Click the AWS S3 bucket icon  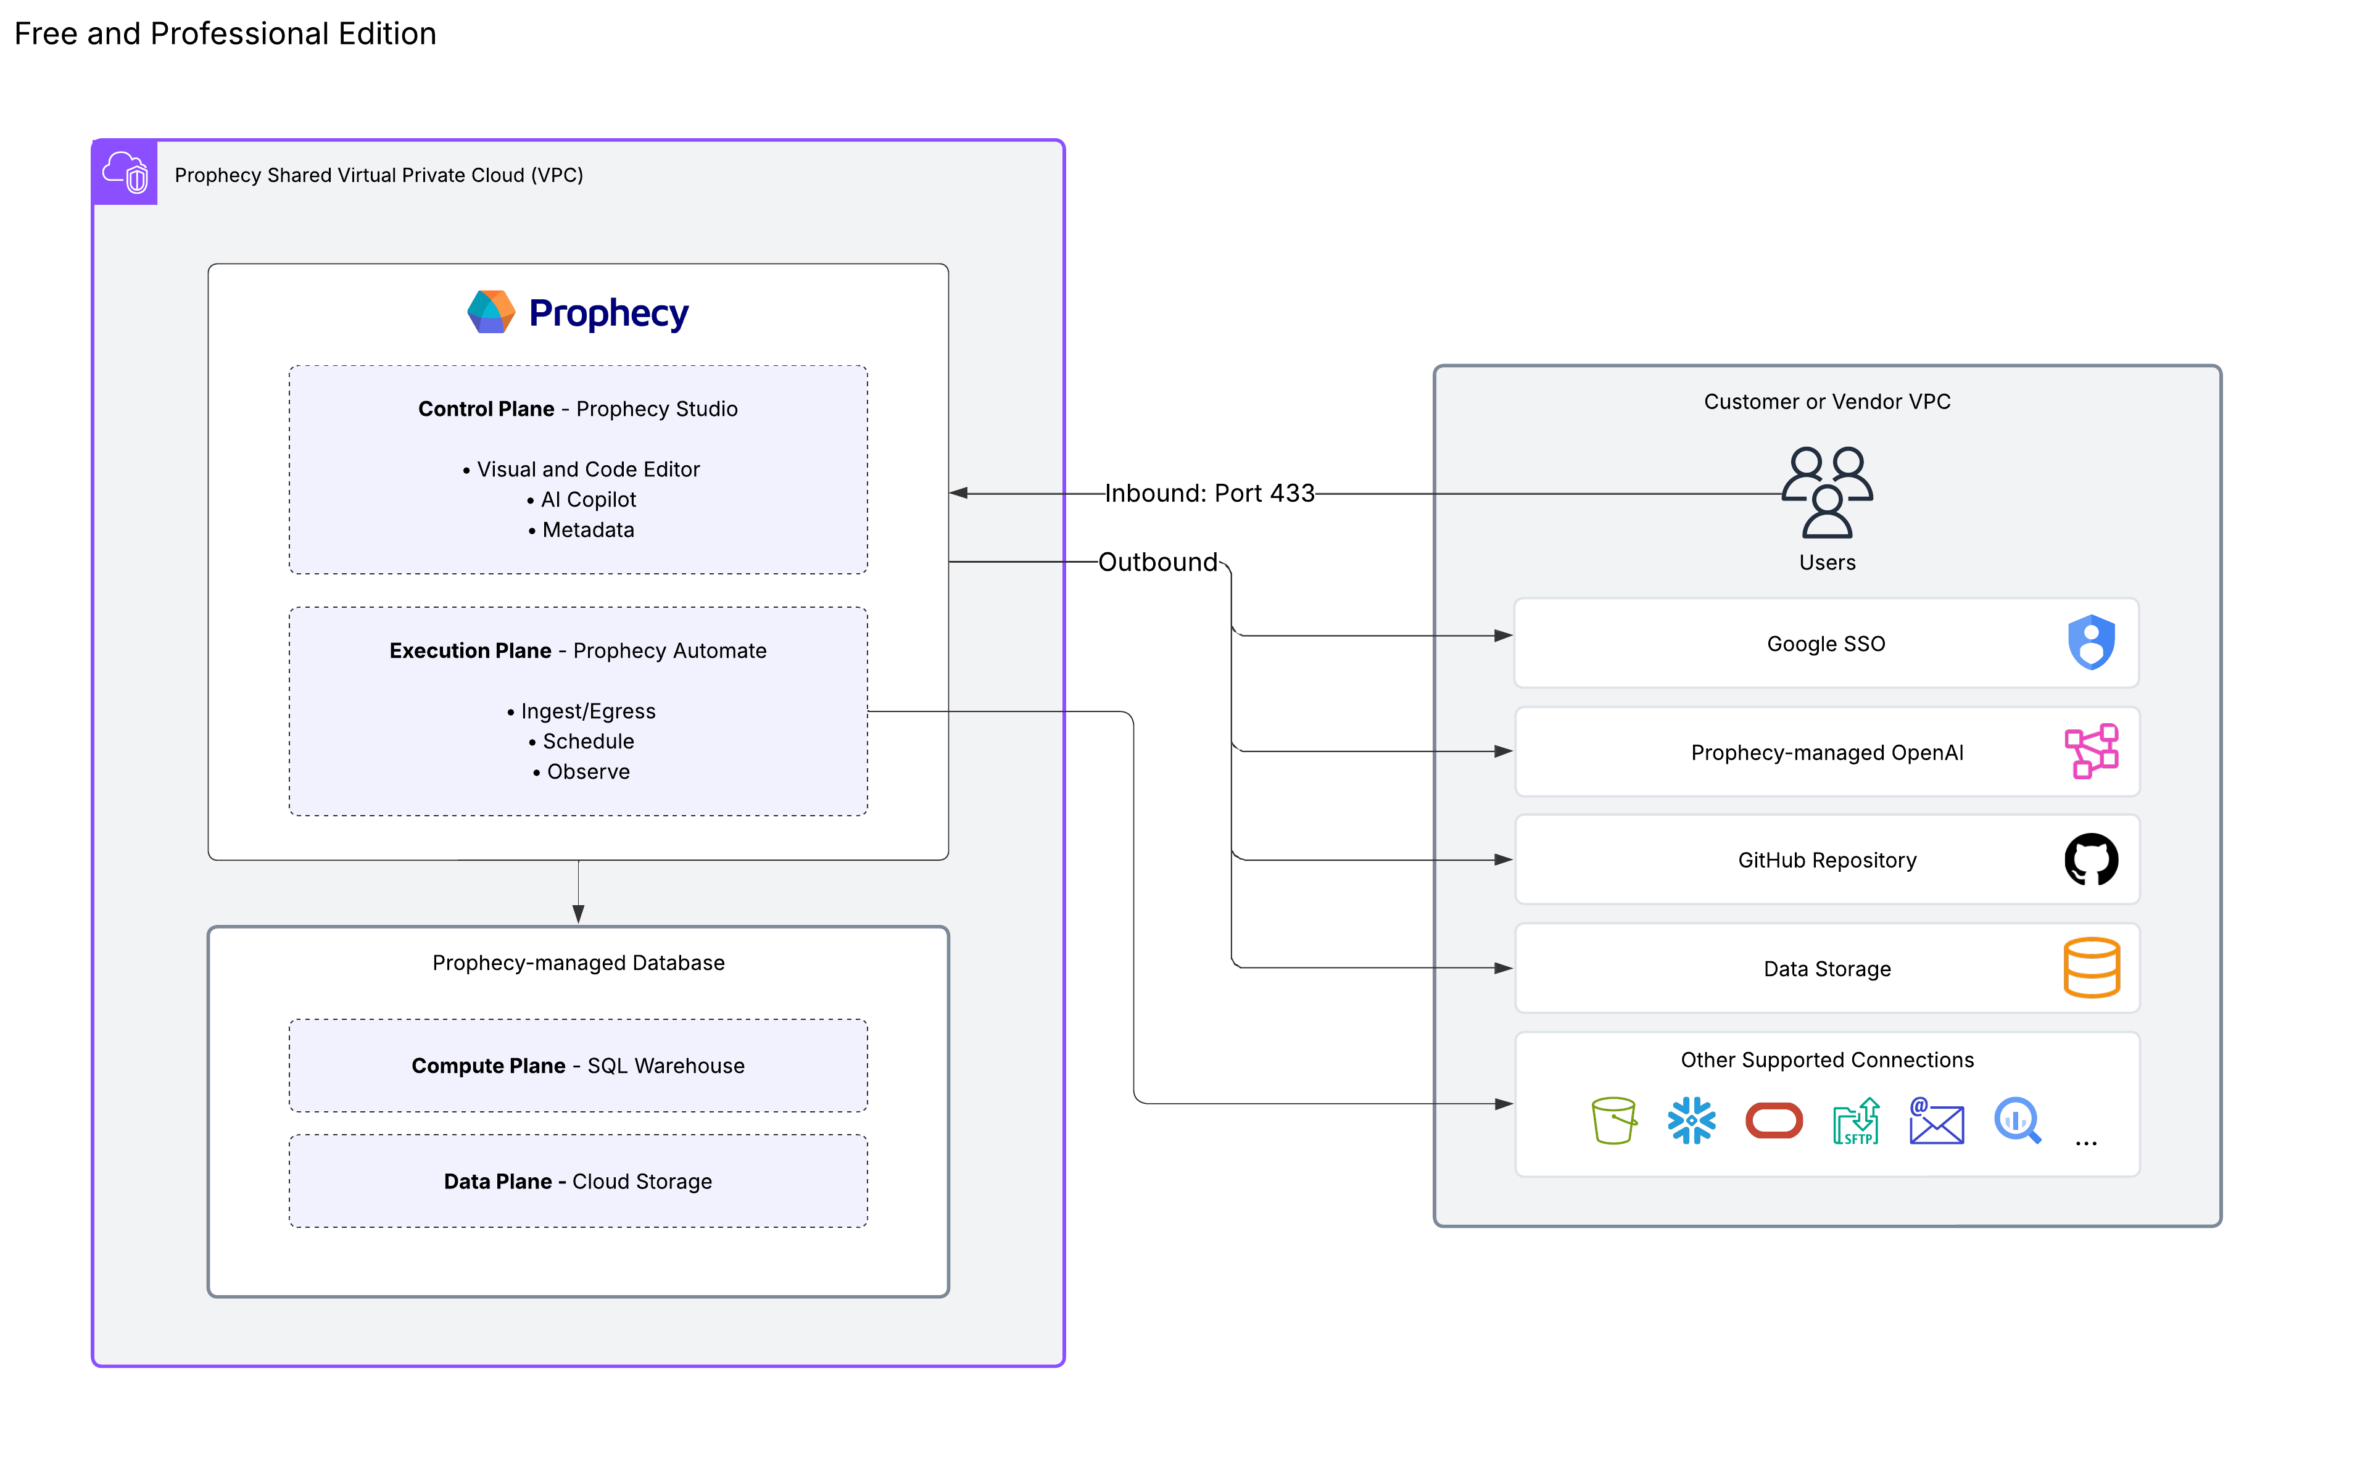pyautogui.click(x=1614, y=1122)
